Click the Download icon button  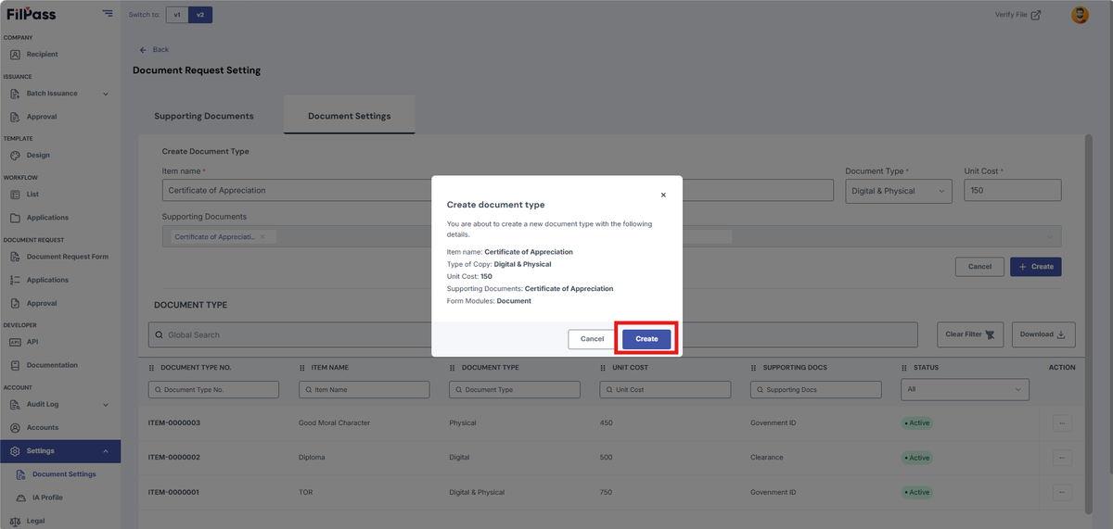pos(1061,334)
